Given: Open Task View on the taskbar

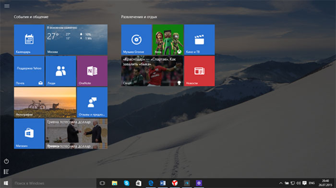Looking at the screenshot, I should click(x=102, y=183).
